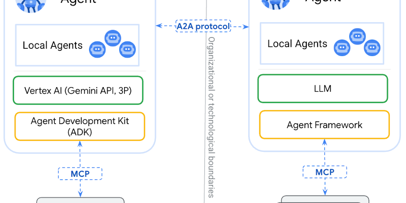Click the topmost small robot icon above Vertex AI

[113, 38]
